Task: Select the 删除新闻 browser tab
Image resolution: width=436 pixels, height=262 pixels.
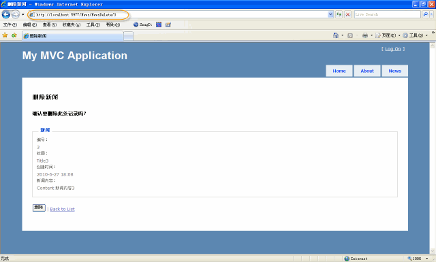Action: pos(73,36)
